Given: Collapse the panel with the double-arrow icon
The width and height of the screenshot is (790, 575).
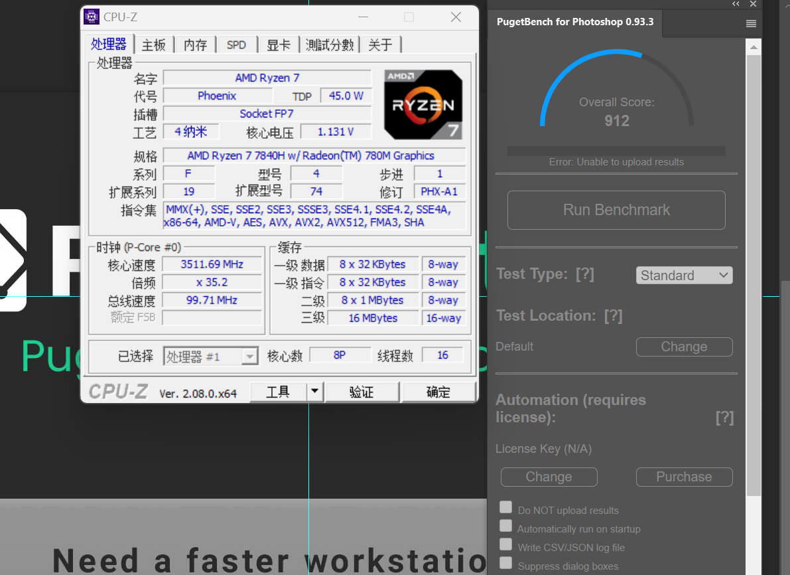Looking at the screenshot, I should [736, 4].
